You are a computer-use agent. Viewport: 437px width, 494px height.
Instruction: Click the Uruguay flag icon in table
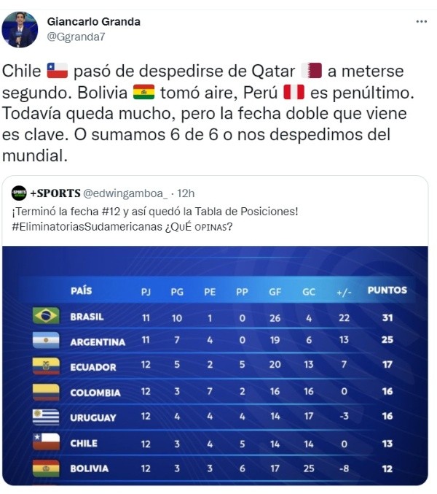pyautogui.click(x=46, y=417)
